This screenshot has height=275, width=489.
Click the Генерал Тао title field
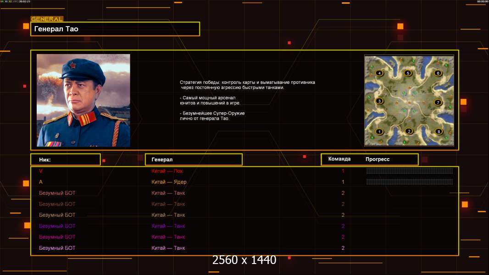115,29
